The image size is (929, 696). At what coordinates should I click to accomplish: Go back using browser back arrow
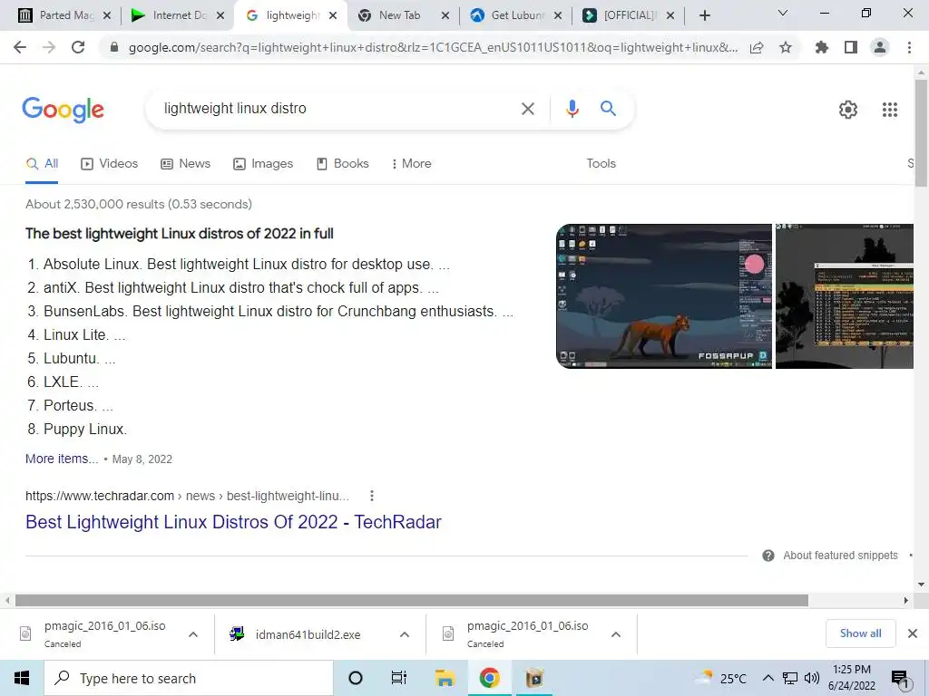(20, 47)
